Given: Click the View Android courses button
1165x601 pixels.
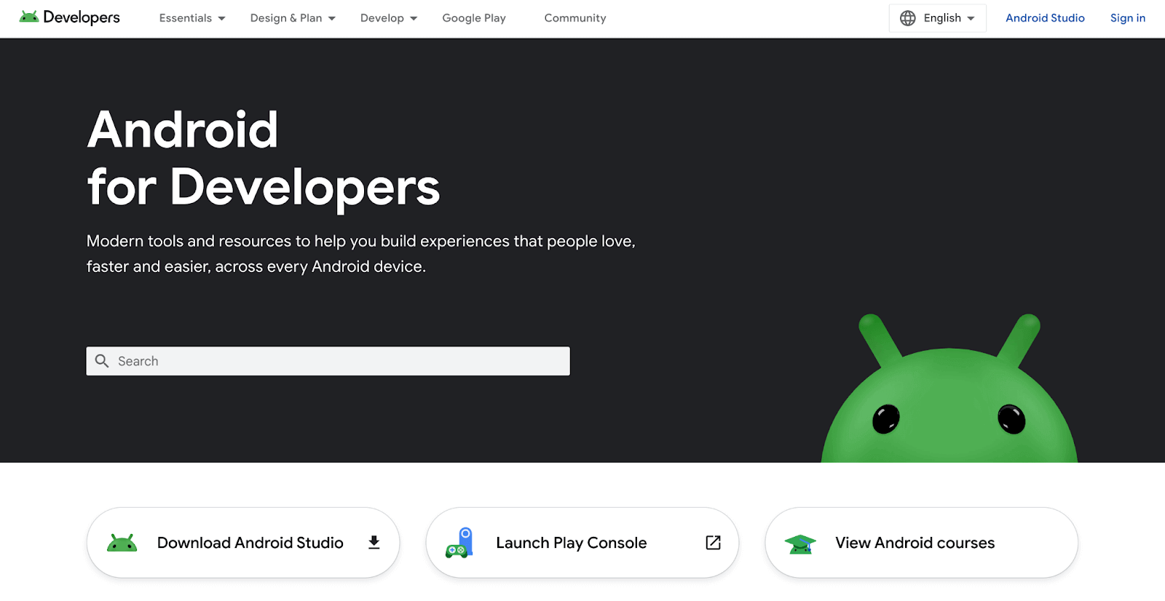Looking at the screenshot, I should pyautogui.click(x=921, y=543).
